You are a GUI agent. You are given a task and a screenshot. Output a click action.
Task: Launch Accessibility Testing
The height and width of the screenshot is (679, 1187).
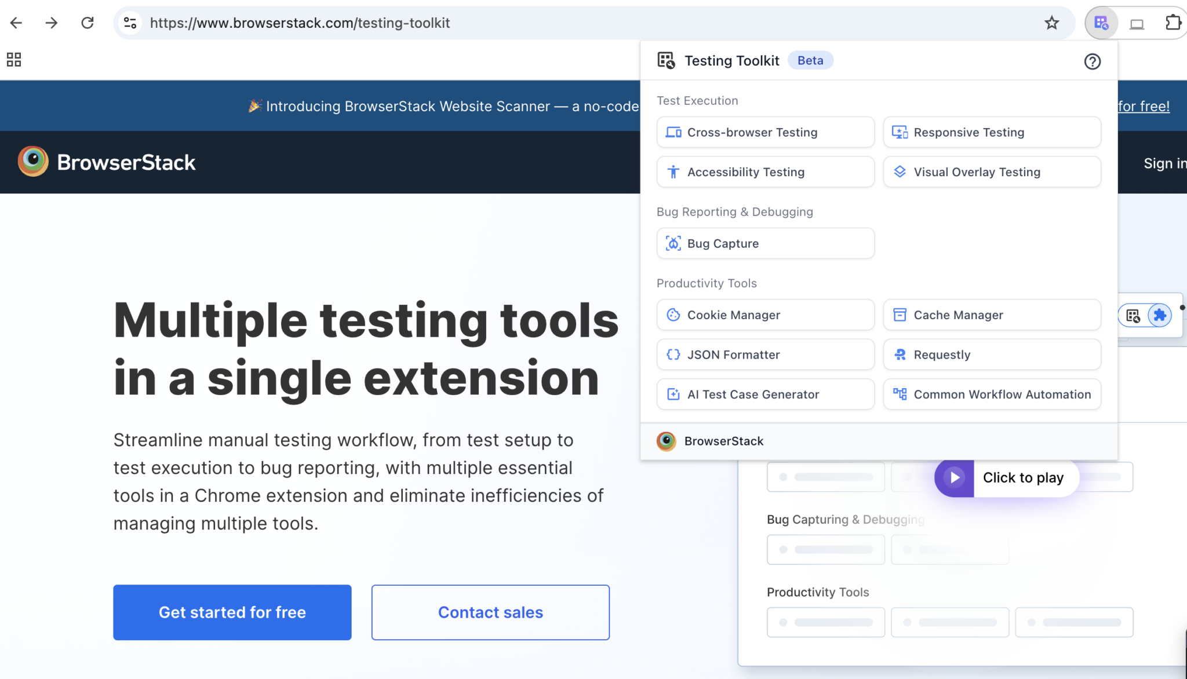[765, 171]
